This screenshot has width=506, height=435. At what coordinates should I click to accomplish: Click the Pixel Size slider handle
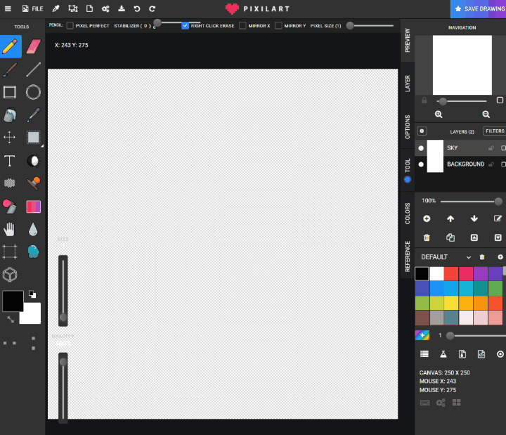point(350,25)
